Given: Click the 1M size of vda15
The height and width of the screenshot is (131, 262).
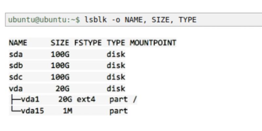Looking at the screenshot, I should point(67,111).
